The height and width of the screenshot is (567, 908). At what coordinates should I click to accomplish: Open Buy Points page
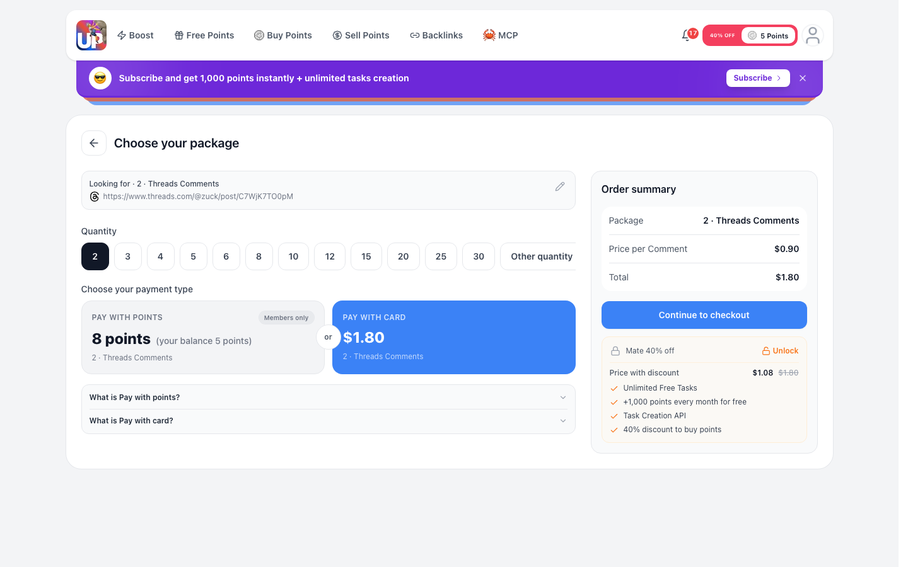(x=283, y=35)
